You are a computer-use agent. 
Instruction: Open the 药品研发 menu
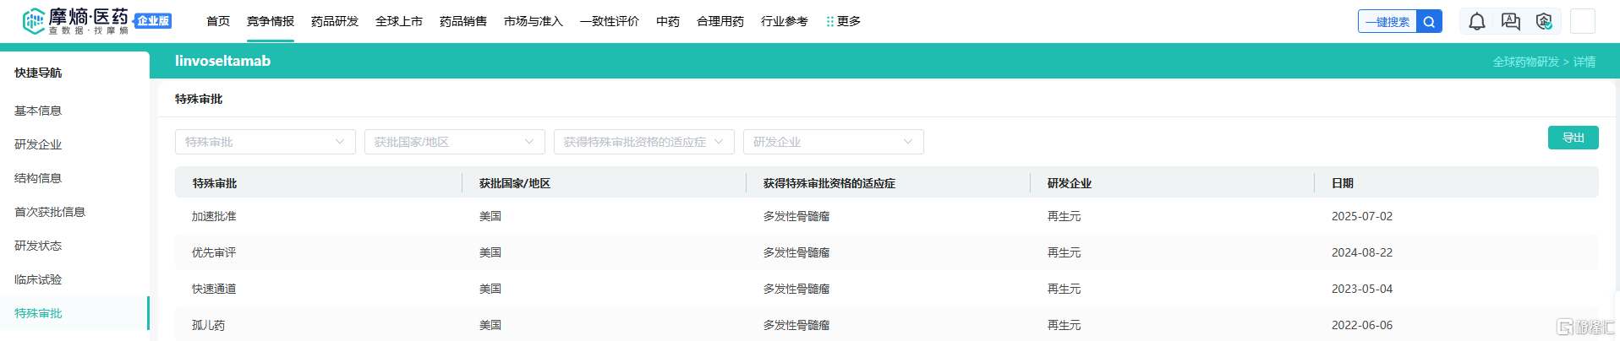[335, 21]
